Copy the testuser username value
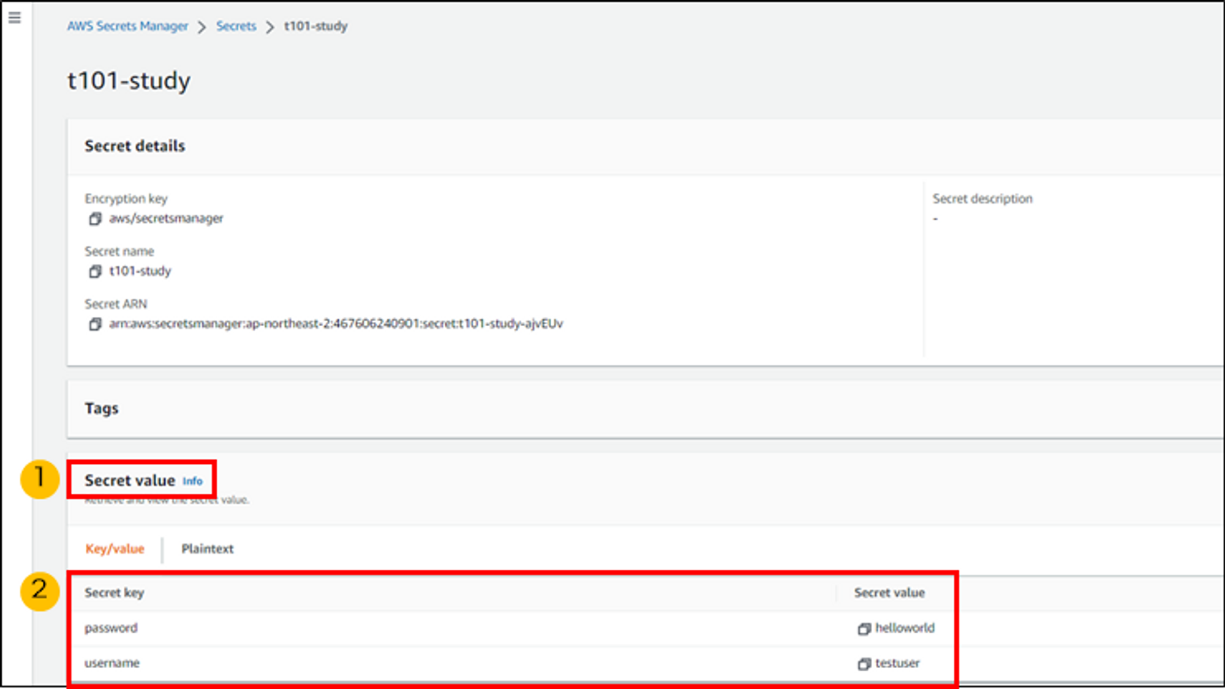 click(x=864, y=664)
